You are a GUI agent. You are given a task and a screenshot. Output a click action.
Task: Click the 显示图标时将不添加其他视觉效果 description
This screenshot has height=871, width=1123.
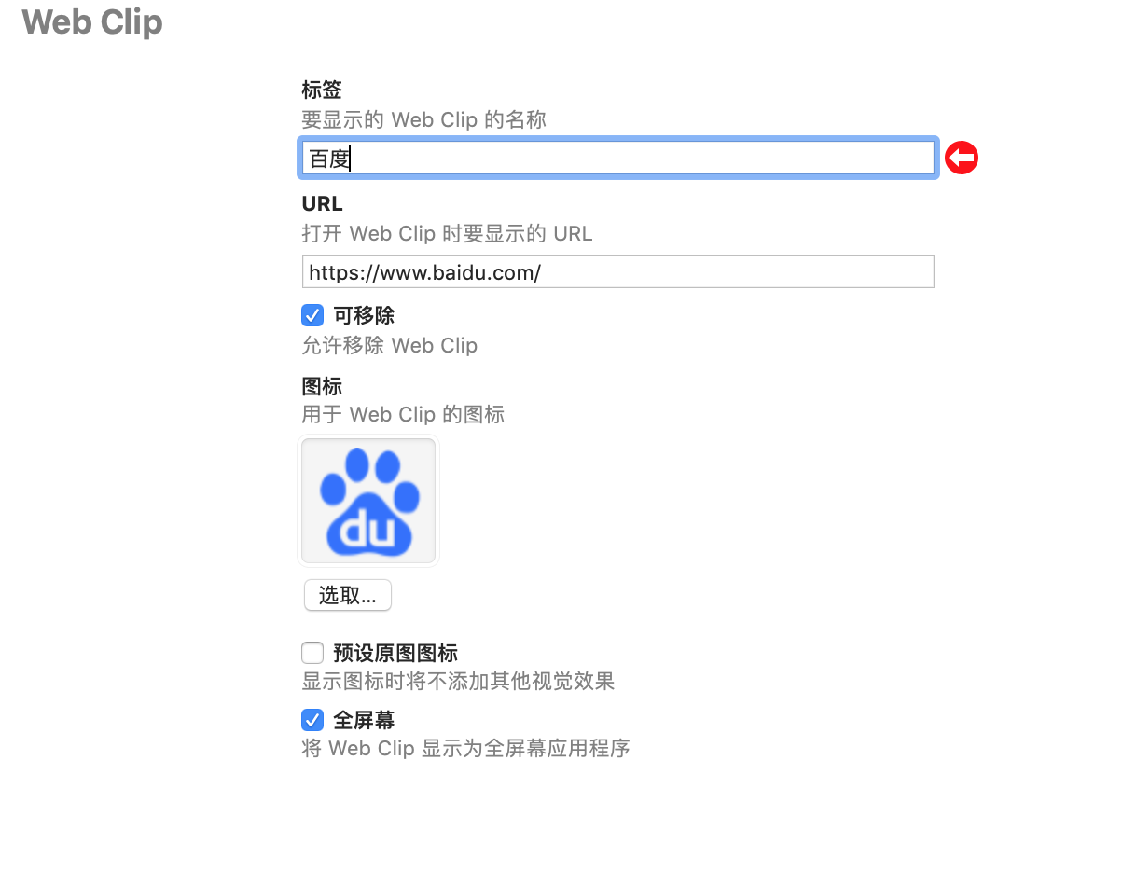458,681
